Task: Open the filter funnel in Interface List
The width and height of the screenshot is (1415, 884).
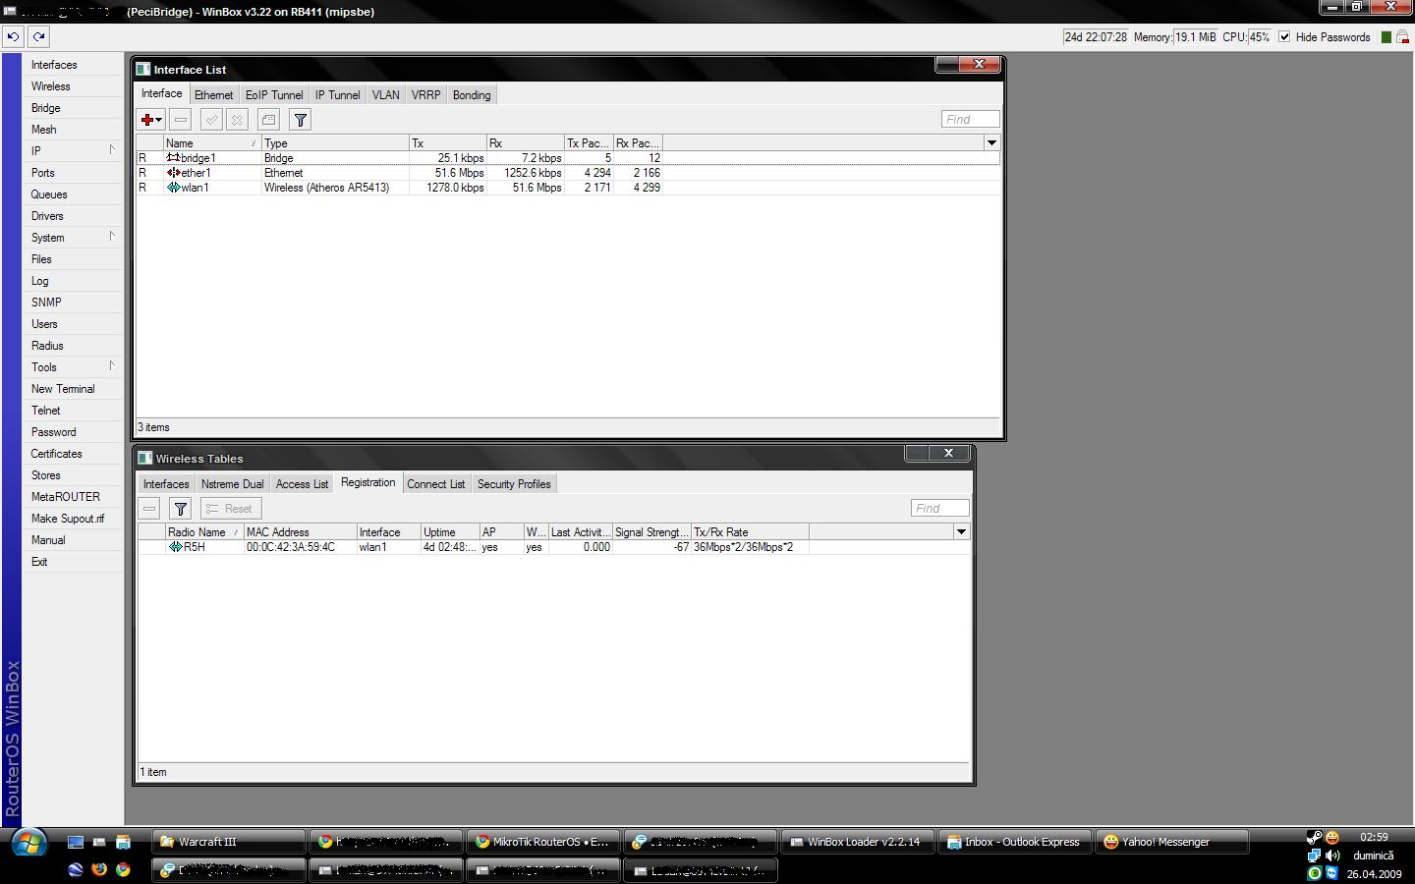Action: (301, 120)
